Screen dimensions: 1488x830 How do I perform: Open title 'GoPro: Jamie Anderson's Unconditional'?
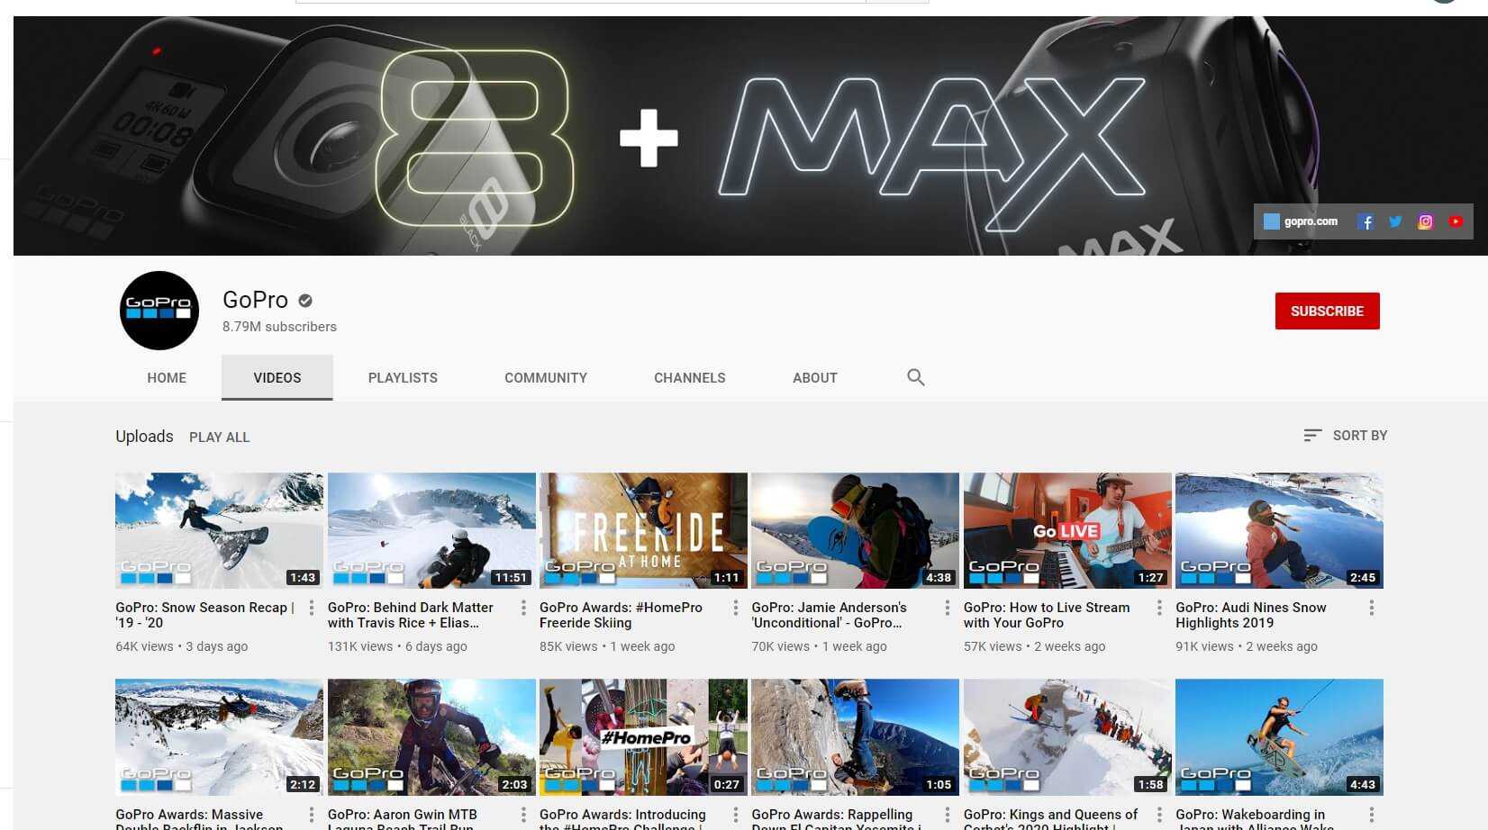tap(829, 615)
